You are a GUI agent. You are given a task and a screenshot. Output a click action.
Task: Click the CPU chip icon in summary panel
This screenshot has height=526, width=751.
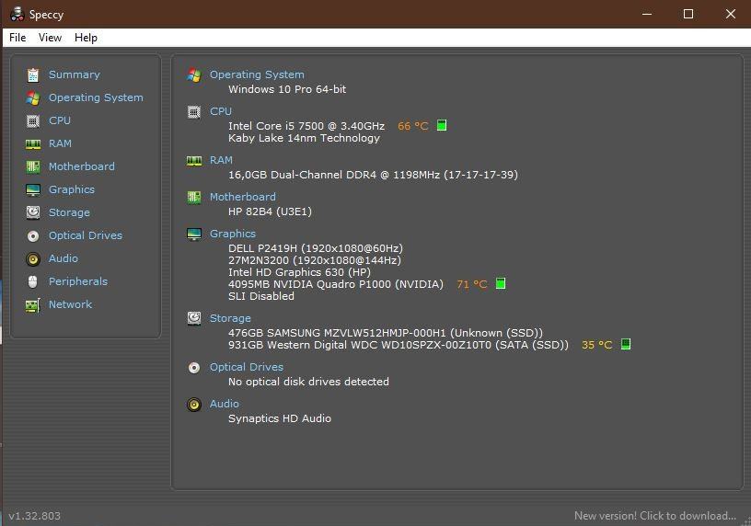pyautogui.click(x=194, y=112)
